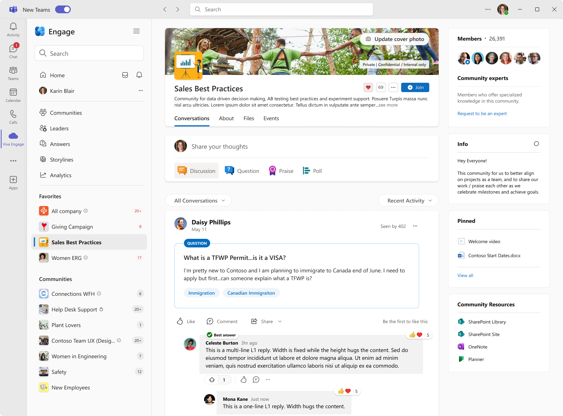The width and height of the screenshot is (563, 416).
Task: Open more options next to Karin Blair
Action: [x=141, y=91]
